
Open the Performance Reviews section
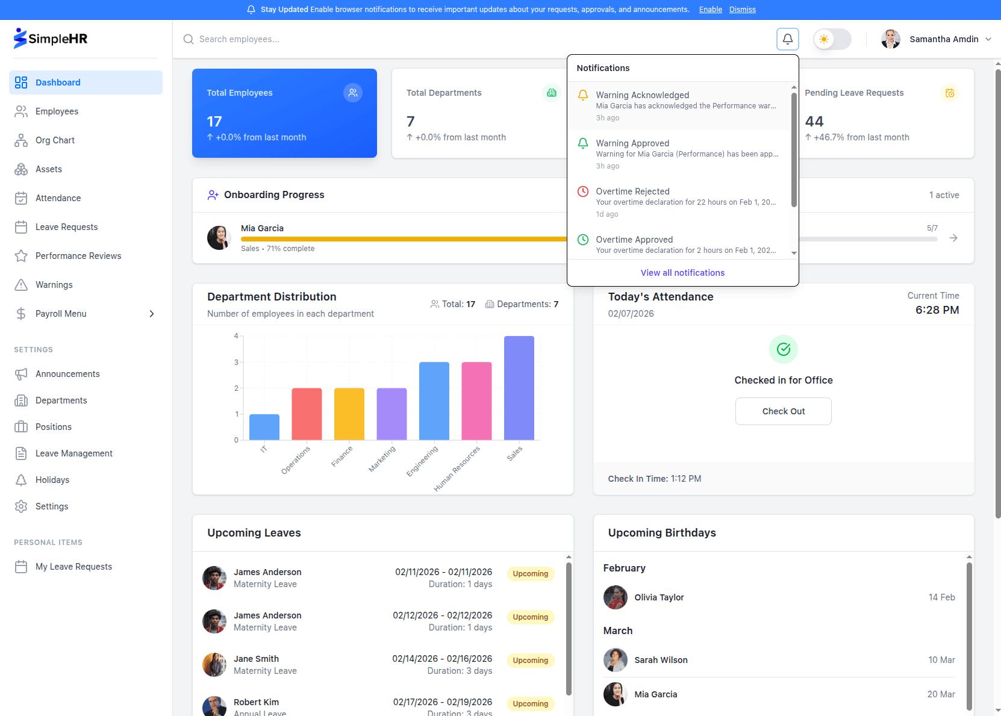pos(78,255)
